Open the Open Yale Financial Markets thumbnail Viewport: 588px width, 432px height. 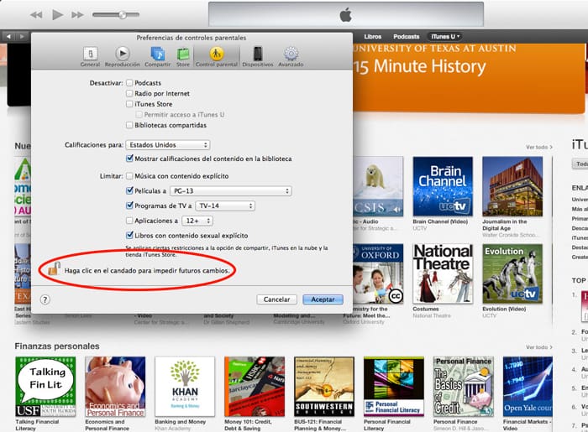coord(528,387)
